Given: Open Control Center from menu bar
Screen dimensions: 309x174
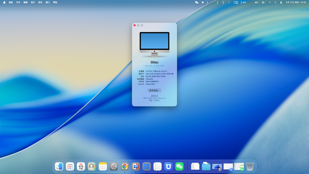Looking at the screenshot, I should tap(281, 2).
